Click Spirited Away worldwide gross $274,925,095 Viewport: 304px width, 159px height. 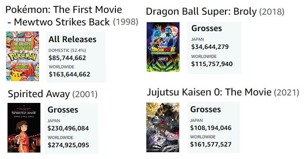coord(68,145)
